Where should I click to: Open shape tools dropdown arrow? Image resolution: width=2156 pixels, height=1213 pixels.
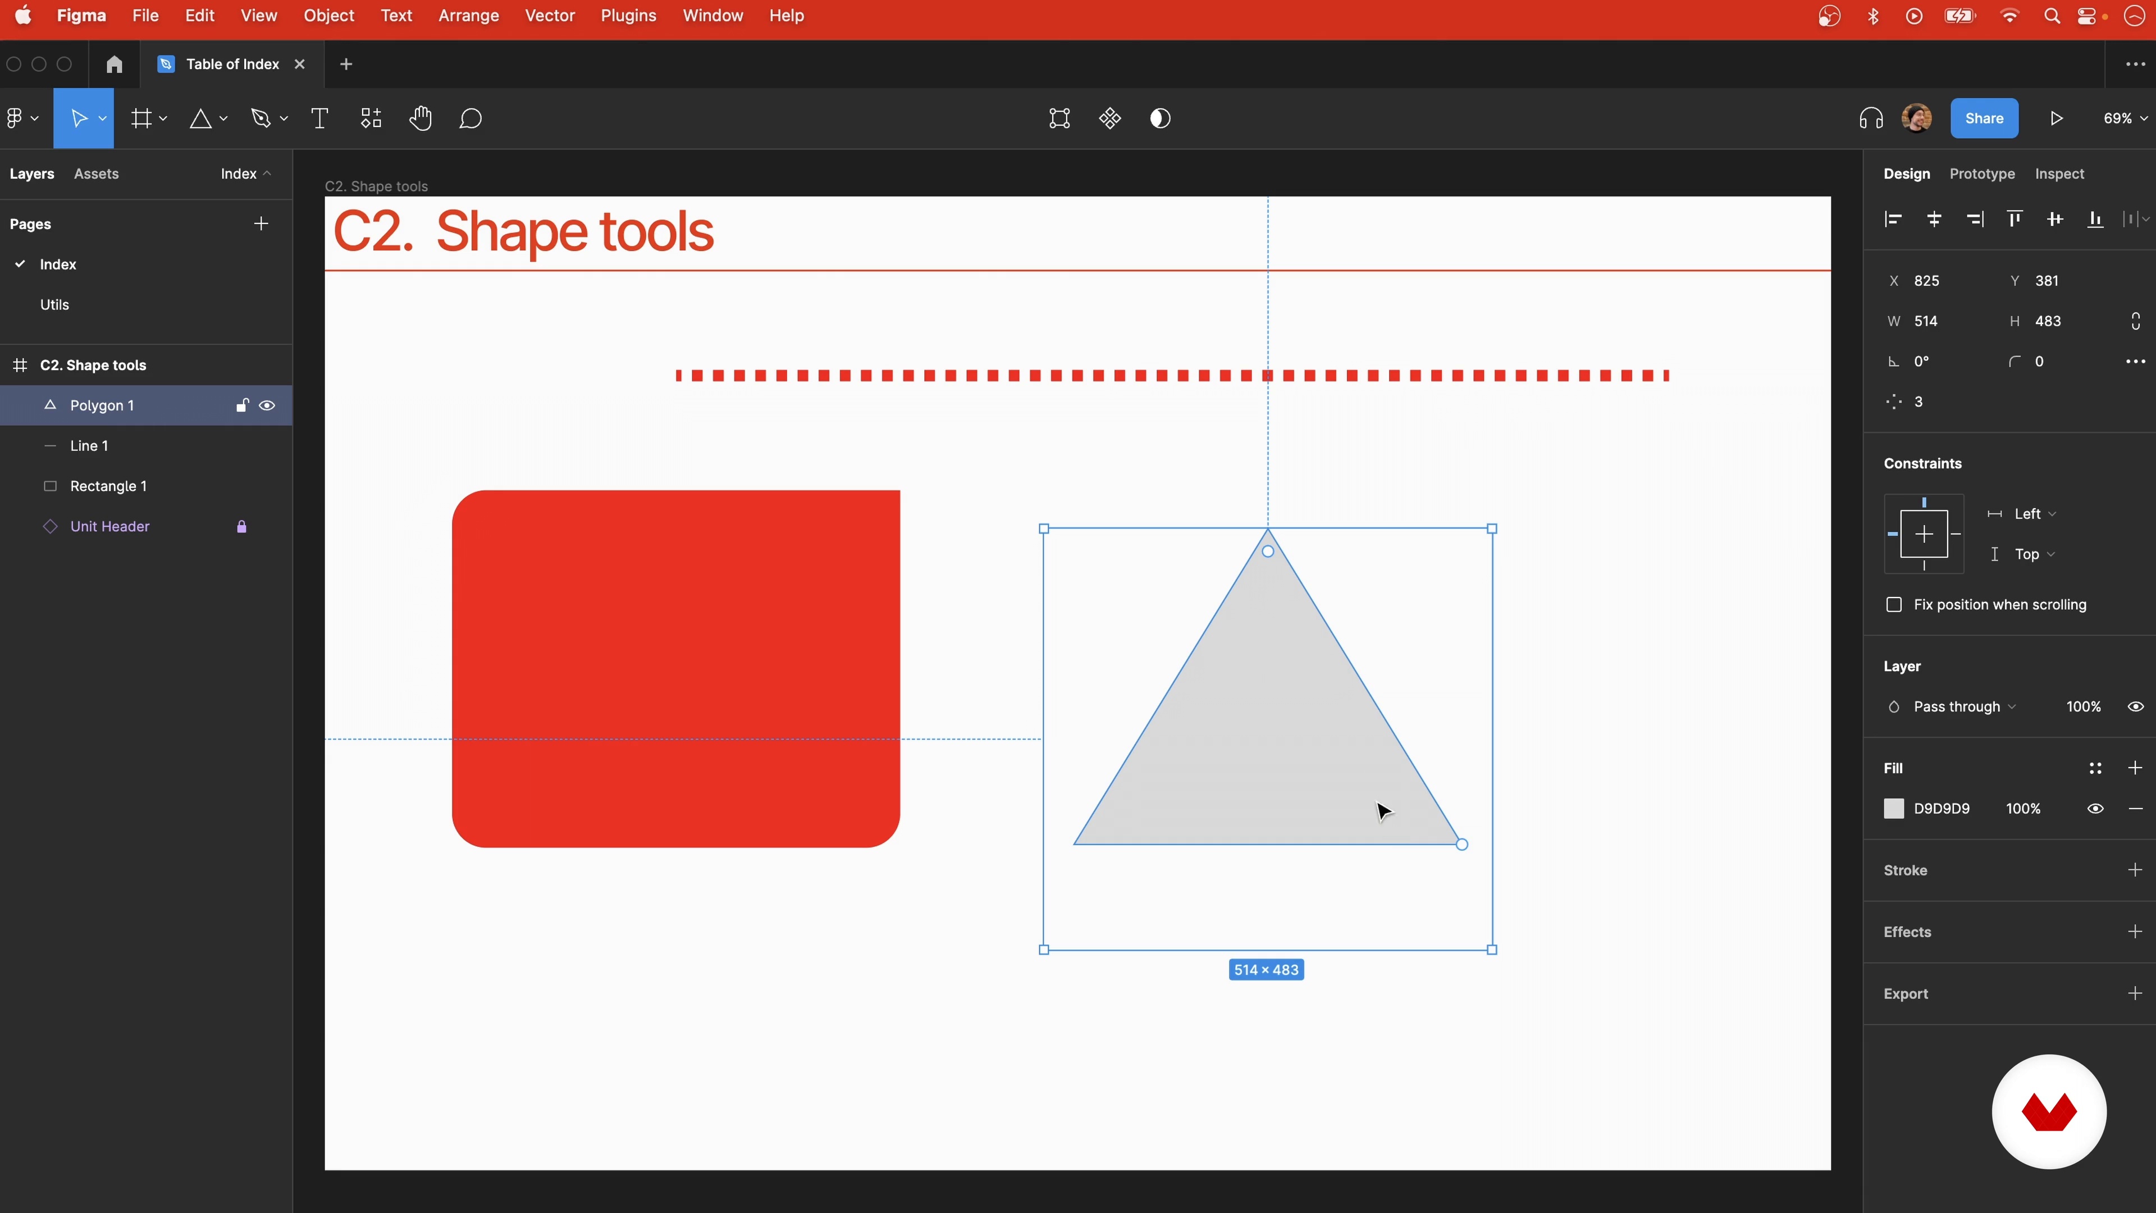223,119
